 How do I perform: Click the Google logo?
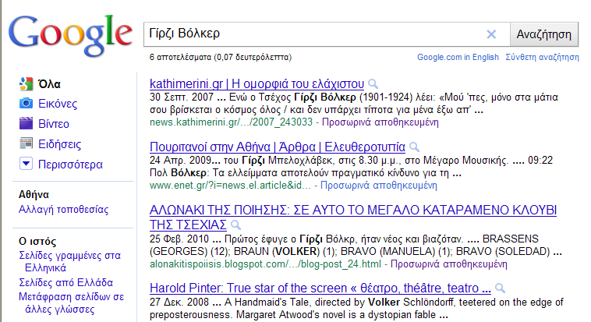[x=70, y=34]
